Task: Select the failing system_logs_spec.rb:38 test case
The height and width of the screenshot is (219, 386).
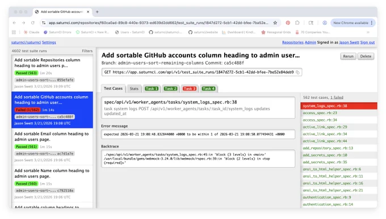Action: coord(339,106)
